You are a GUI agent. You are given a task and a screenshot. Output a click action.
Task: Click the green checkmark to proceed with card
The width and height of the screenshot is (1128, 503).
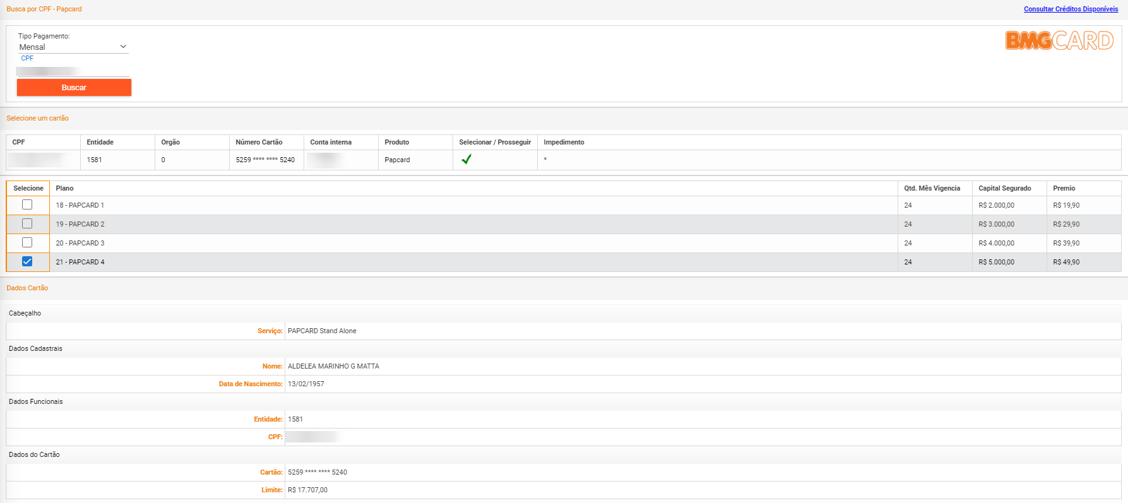point(466,160)
